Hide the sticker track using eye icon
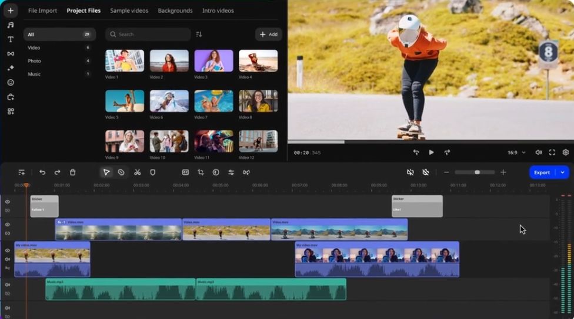The width and height of the screenshot is (574, 319). point(8,202)
